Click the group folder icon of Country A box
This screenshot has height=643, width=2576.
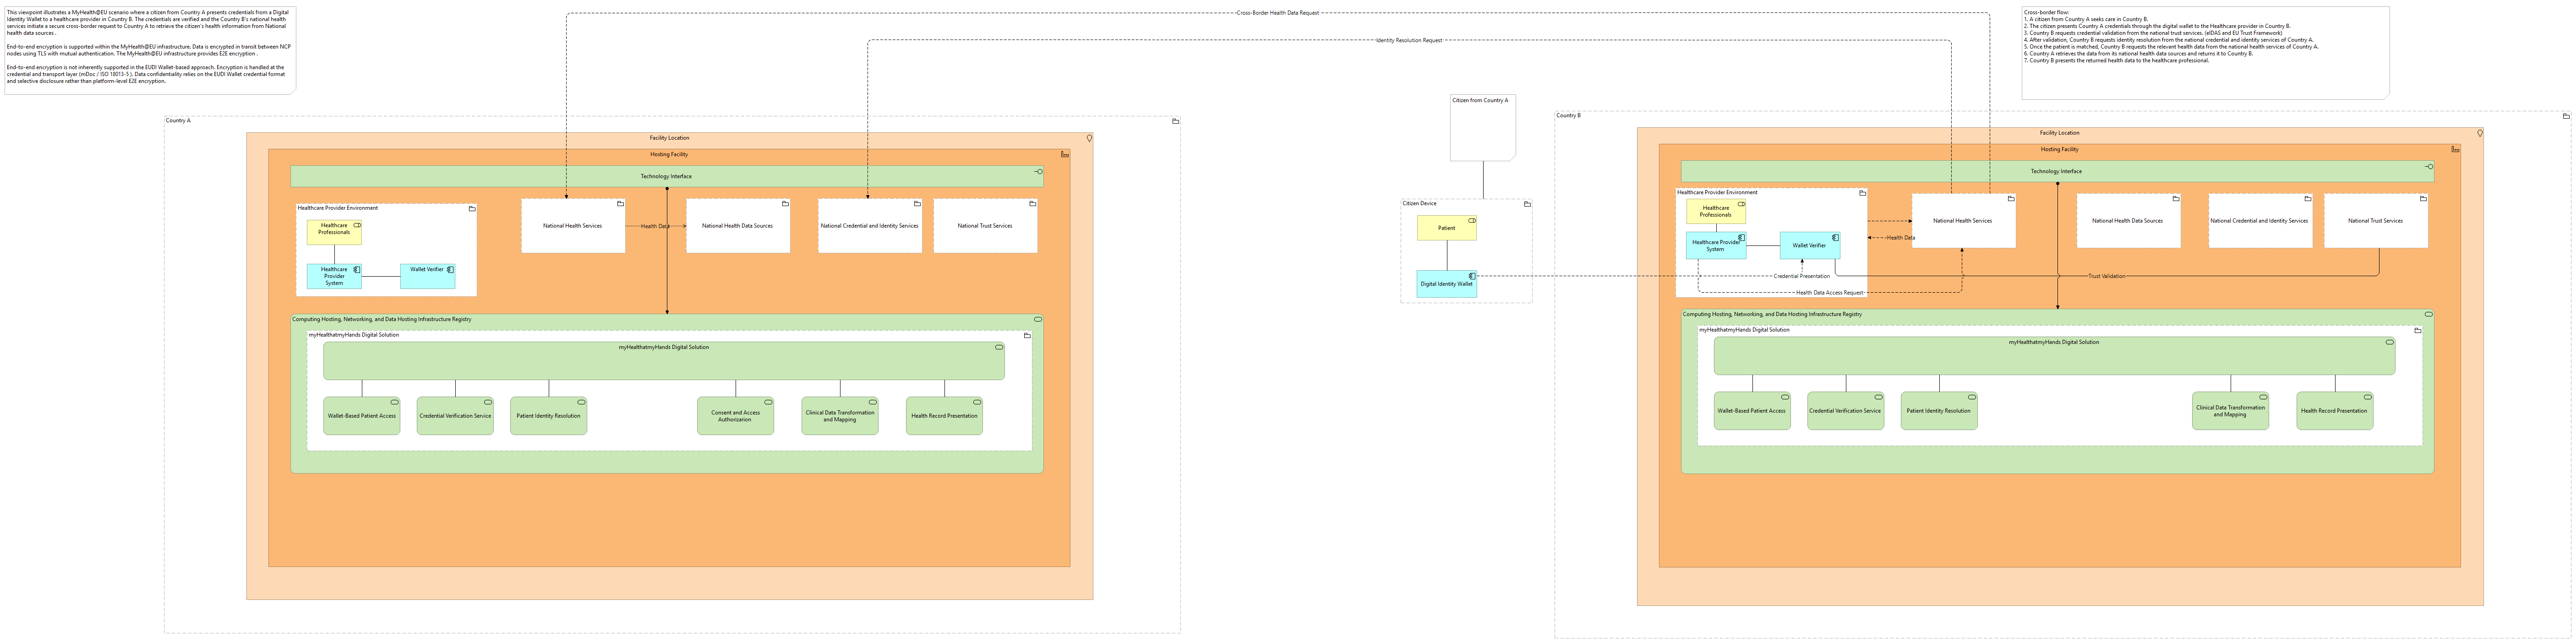(x=1175, y=121)
